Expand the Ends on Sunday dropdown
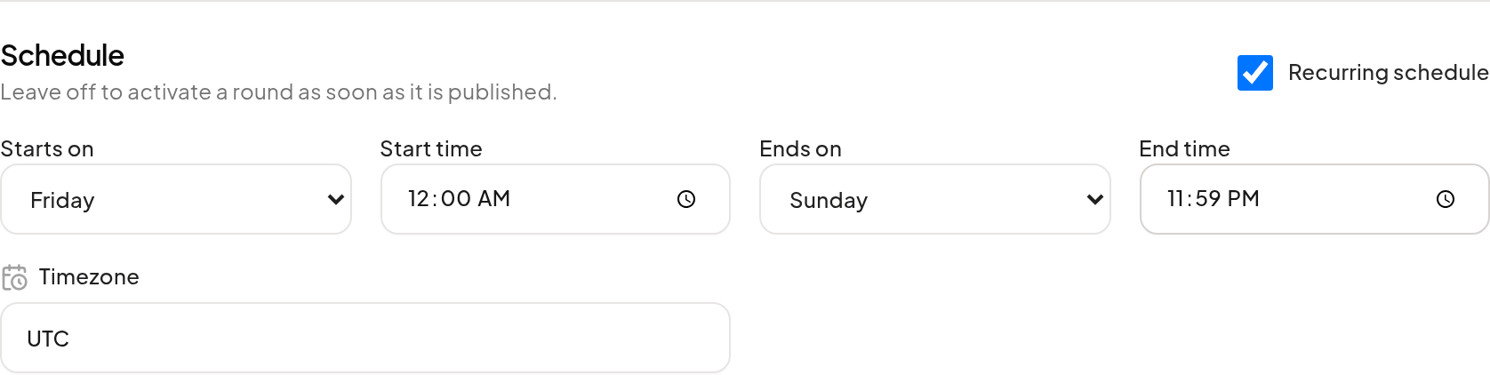The height and width of the screenshot is (375, 1490). coord(935,199)
